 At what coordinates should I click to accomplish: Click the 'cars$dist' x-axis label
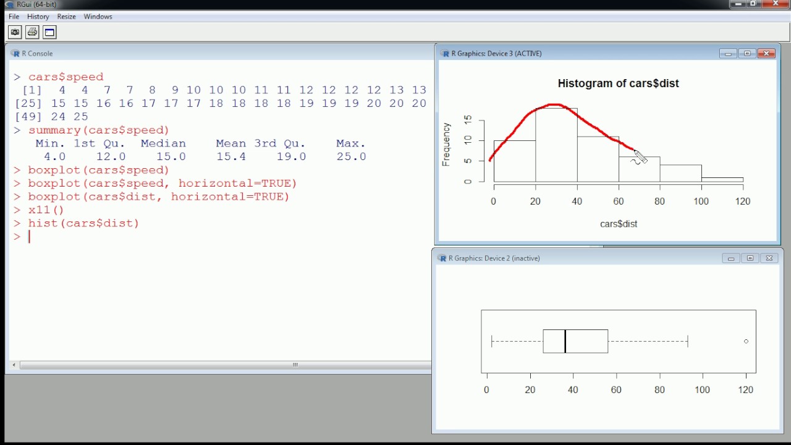pos(619,224)
